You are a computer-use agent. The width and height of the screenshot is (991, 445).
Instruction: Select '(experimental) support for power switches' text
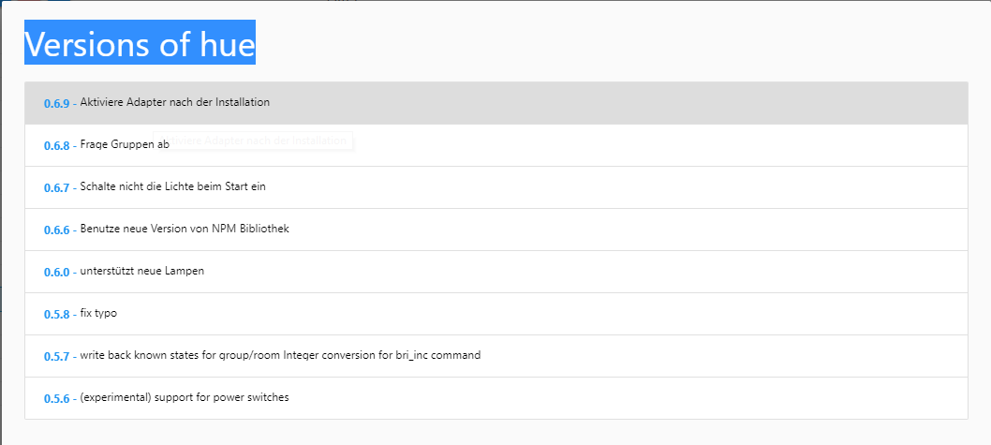coord(185,397)
